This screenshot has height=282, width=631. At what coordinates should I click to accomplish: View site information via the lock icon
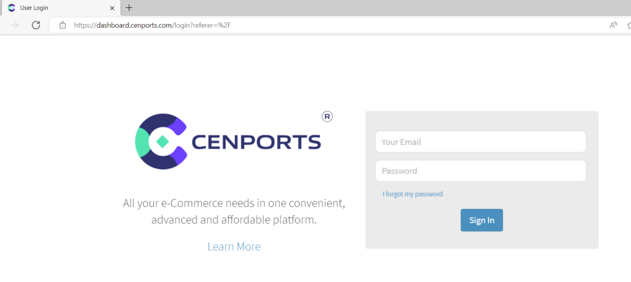pyautogui.click(x=62, y=25)
